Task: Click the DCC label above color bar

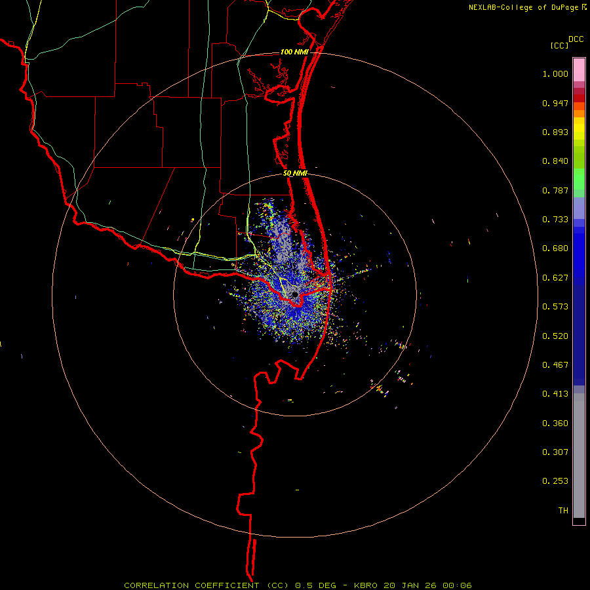Action: pyautogui.click(x=576, y=39)
